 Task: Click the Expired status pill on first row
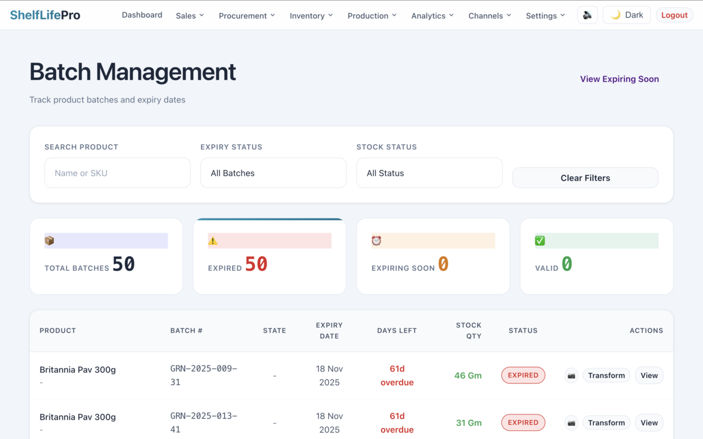(x=523, y=375)
